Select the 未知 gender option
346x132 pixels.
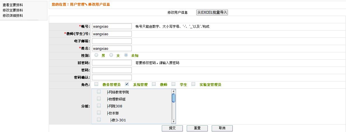[x=126, y=55]
